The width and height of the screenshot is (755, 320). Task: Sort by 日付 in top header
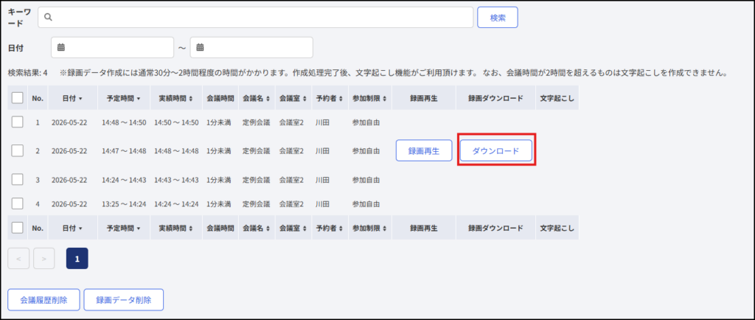pos(72,98)
